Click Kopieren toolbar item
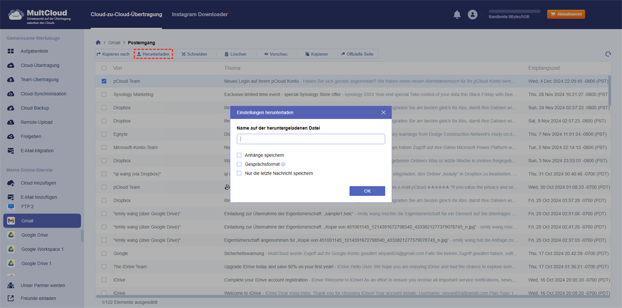Viewport: 622px width, 308px height. click(x=316, y=54)
